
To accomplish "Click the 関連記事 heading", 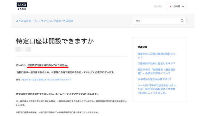I will (x=142, y=47).
